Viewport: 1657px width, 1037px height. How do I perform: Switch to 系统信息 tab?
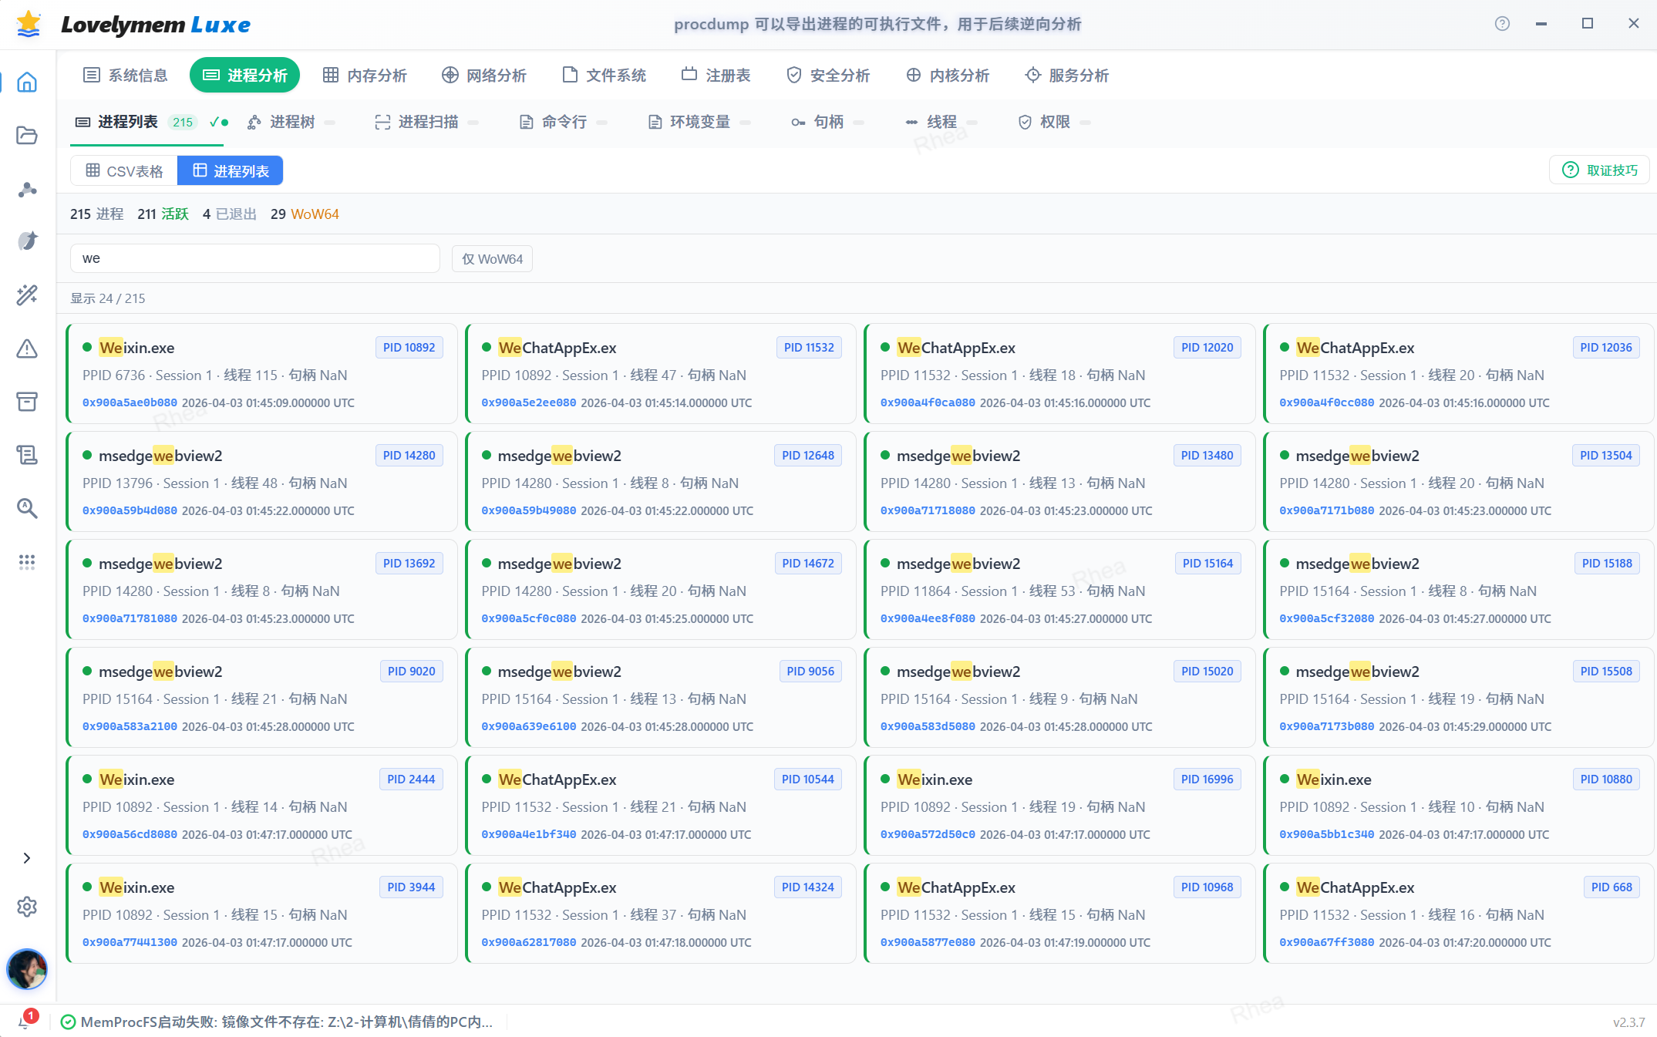point(126,75)
